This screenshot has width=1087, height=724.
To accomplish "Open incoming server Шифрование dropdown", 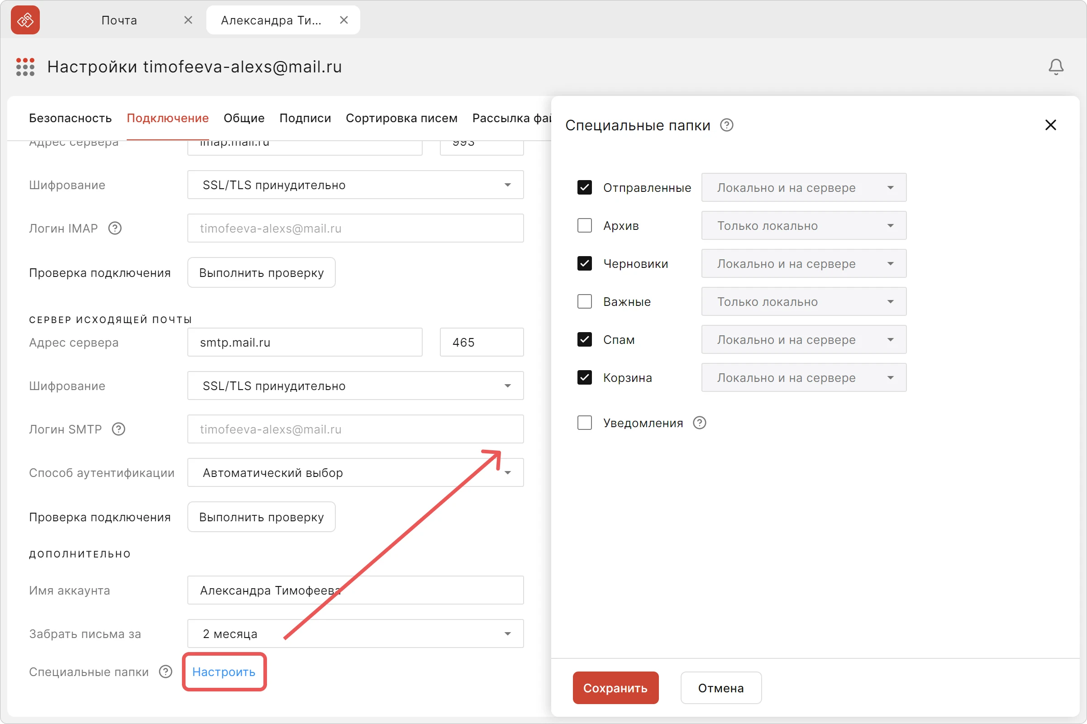I will [355, 185].
